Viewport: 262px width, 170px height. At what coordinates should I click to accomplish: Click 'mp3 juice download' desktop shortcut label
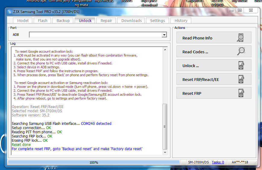point(149,3)
